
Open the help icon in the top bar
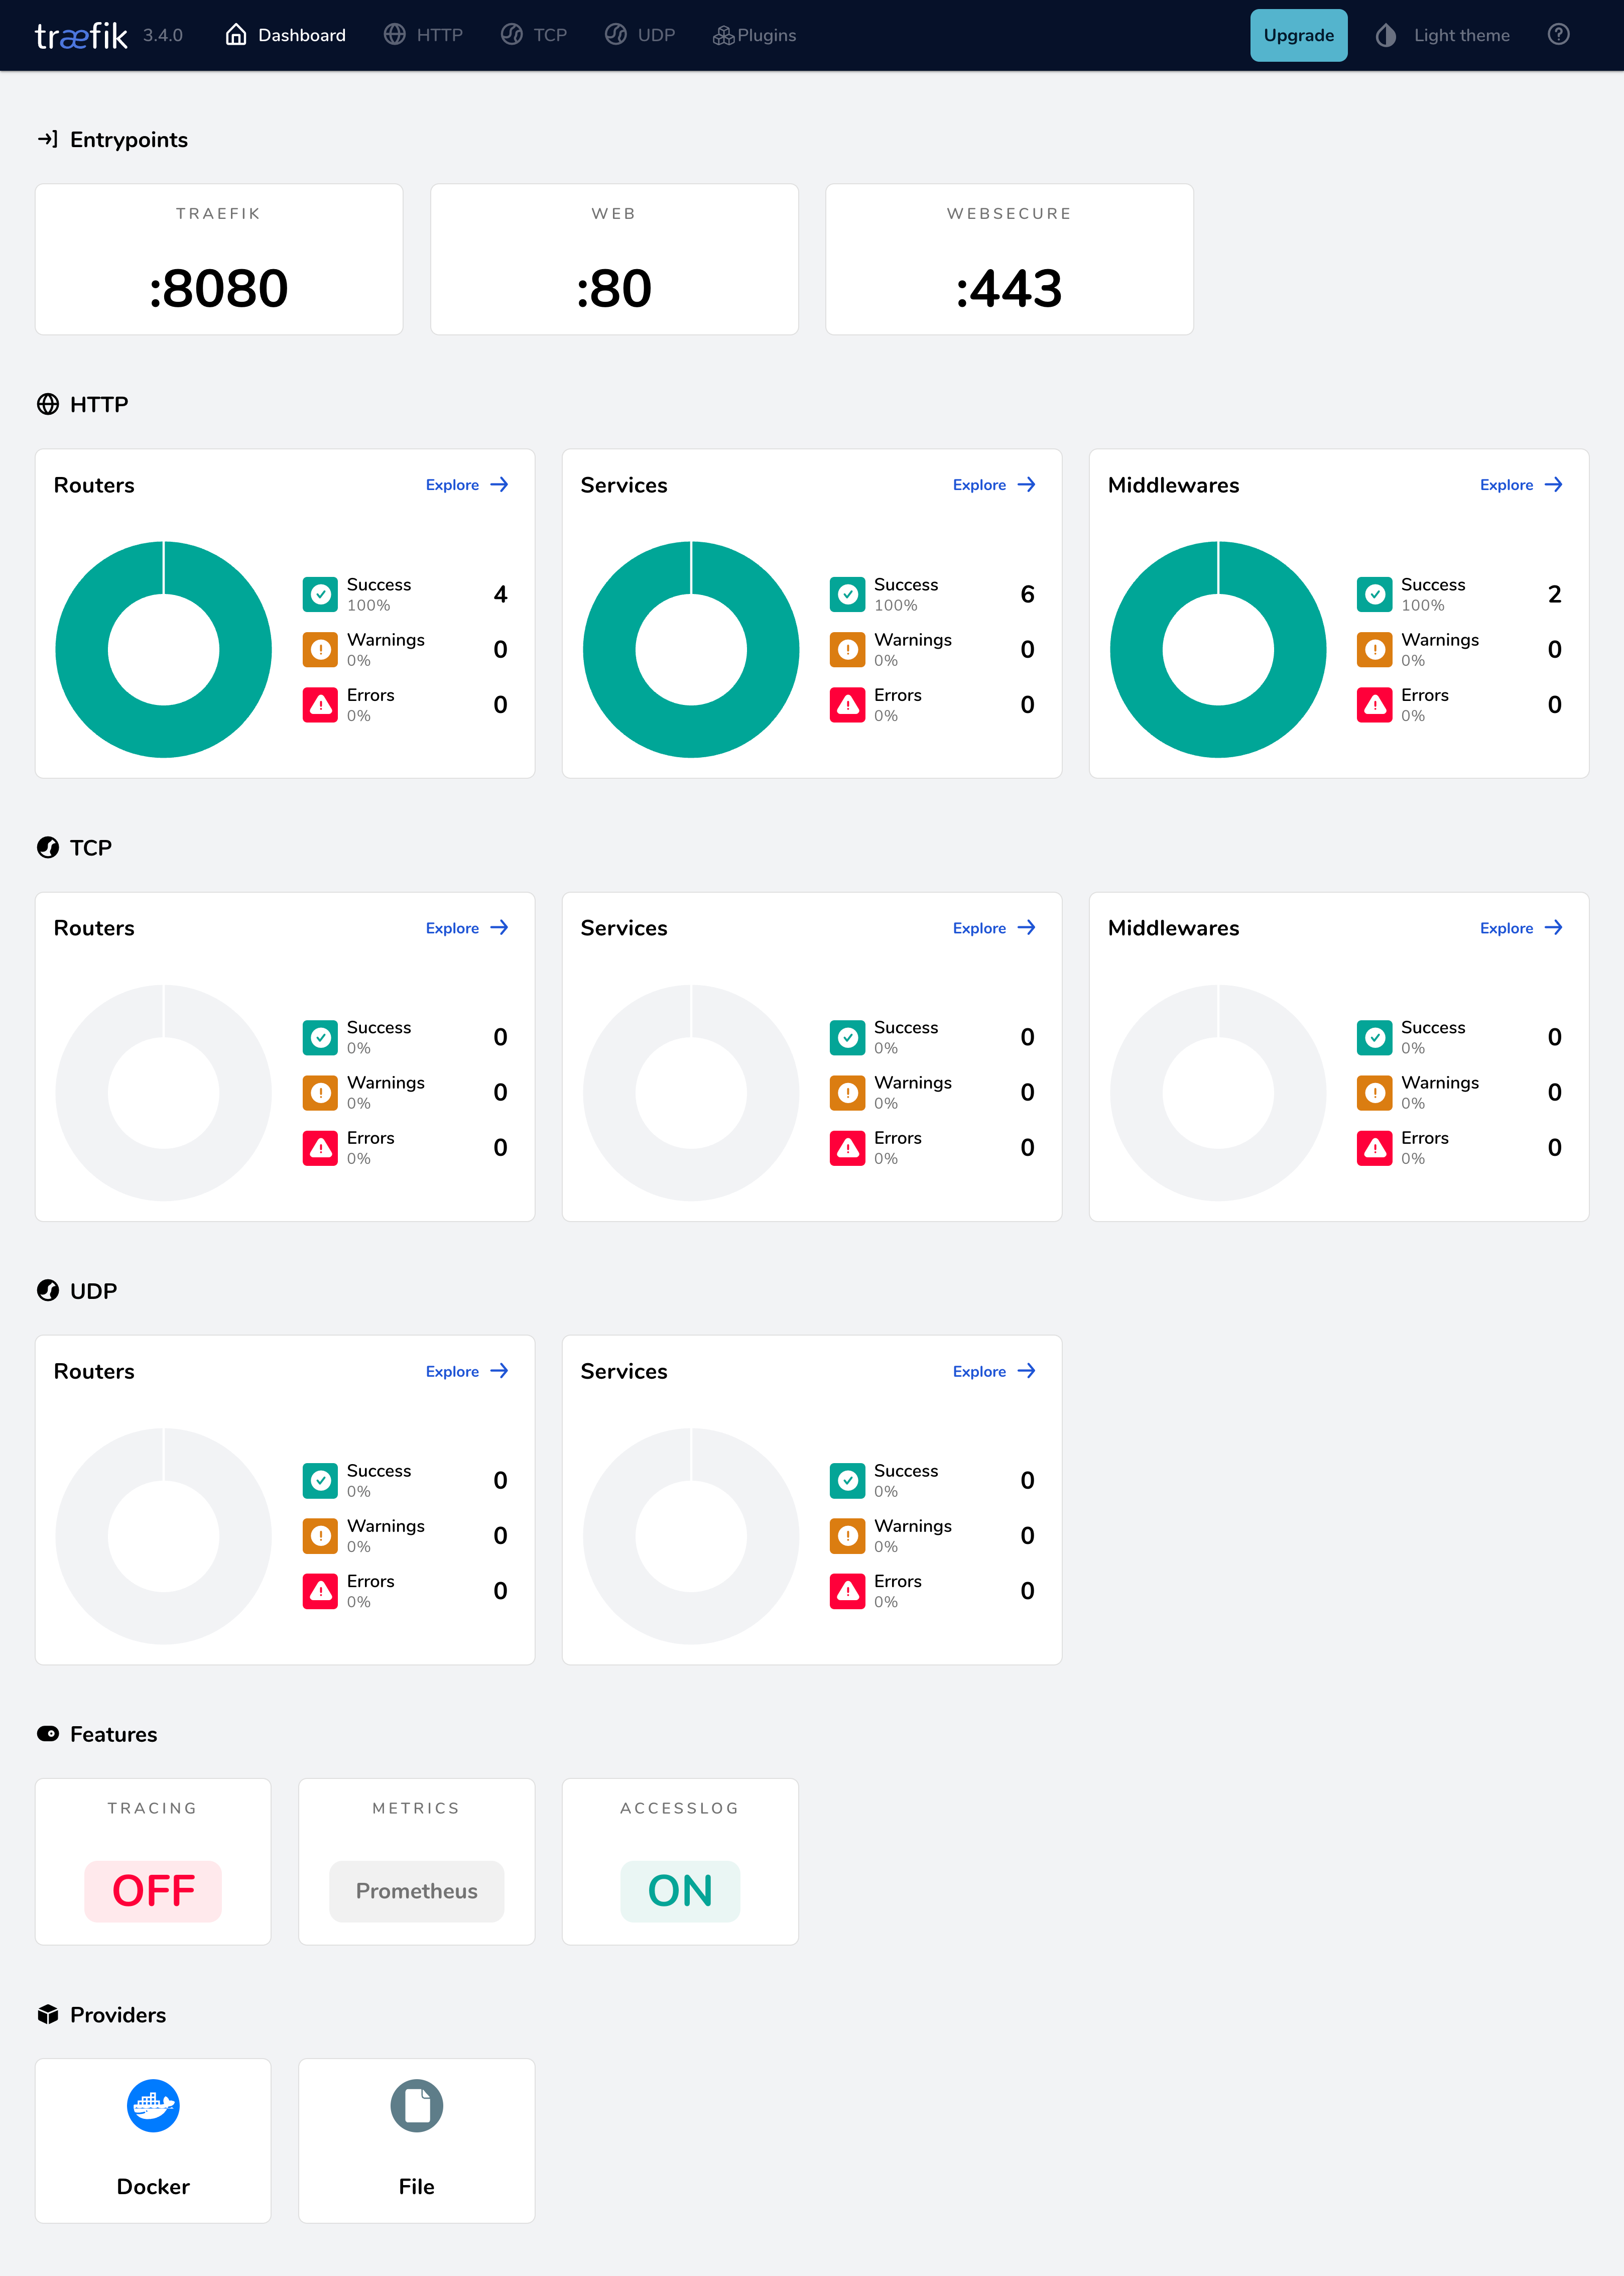coord(1558,35)
